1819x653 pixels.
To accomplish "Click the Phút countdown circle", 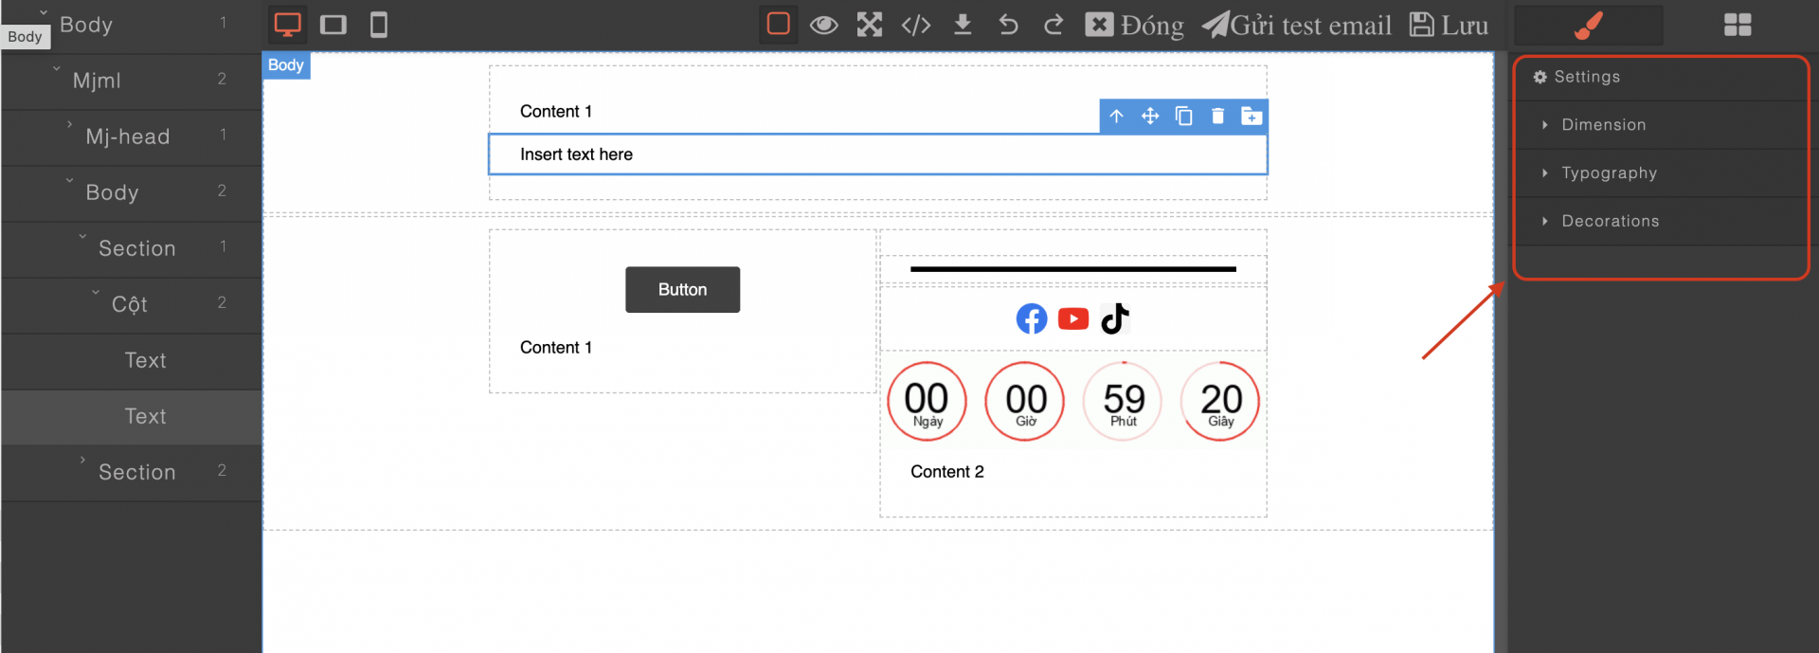I will click(x=1123, y=402).
